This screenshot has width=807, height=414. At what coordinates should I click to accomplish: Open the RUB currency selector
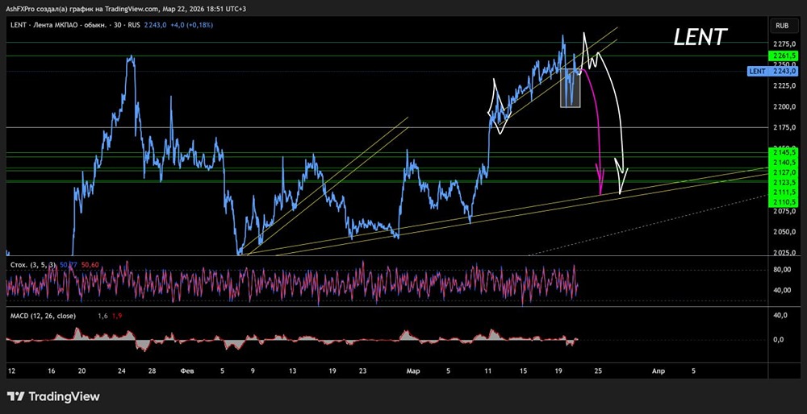coord(783,25)
